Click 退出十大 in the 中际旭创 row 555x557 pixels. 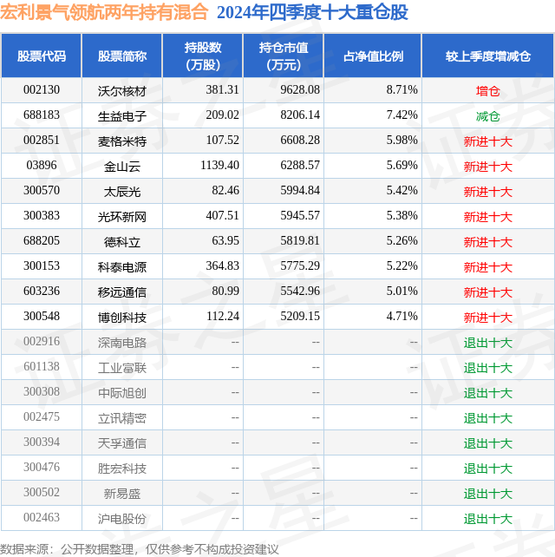click(488, 394)
